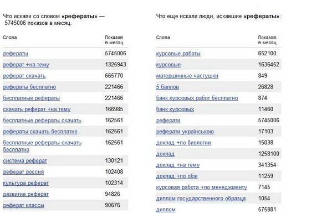Click 'бесплатные рефераты скачать бесплатно' link
This screenshot has width=327, height=214.
(42, 146)
